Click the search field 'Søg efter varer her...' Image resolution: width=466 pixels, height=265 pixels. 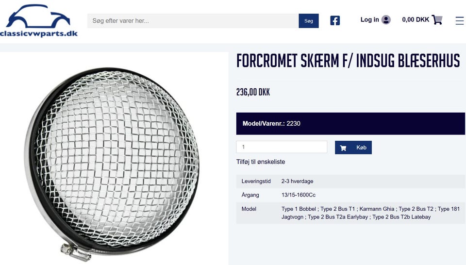click(x=193, y=21)
